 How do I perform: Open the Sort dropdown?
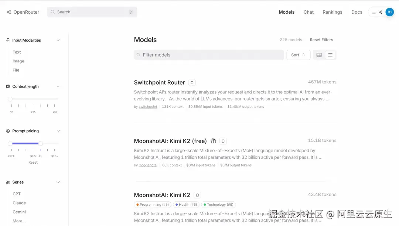coord(298,55)
